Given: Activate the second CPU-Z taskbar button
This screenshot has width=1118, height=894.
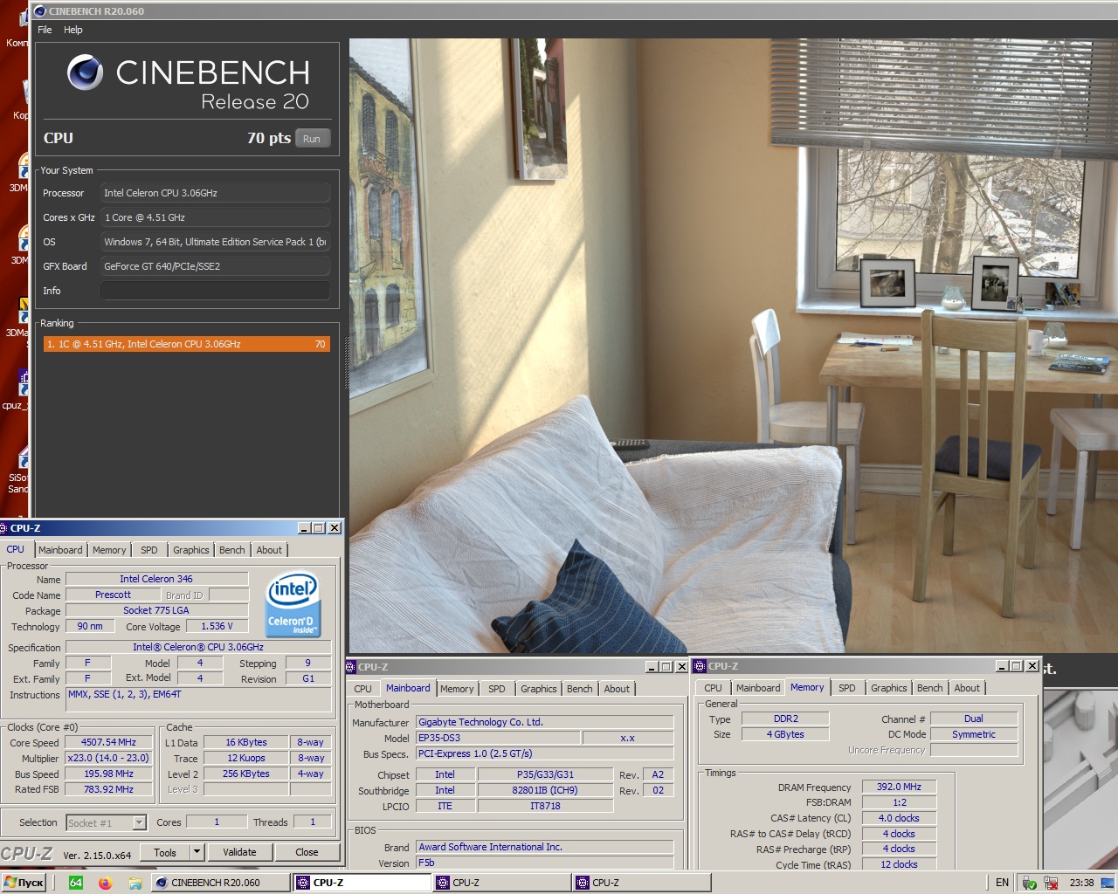Looking at the screenshot, I should [x=501, y=883].
